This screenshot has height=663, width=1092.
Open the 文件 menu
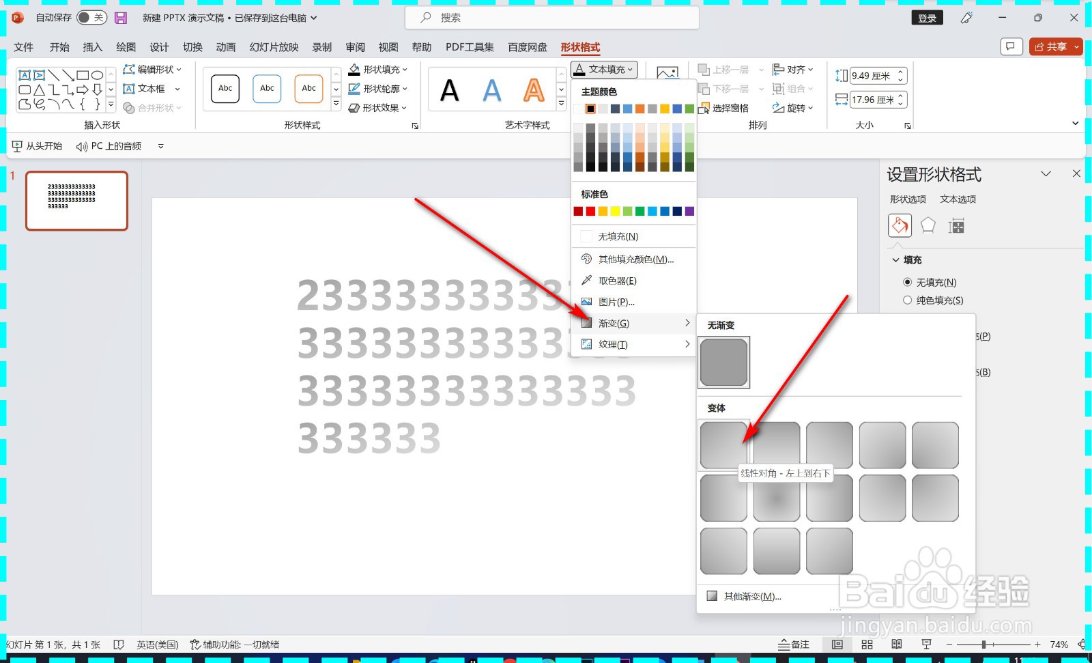click(x=23, y=47)
